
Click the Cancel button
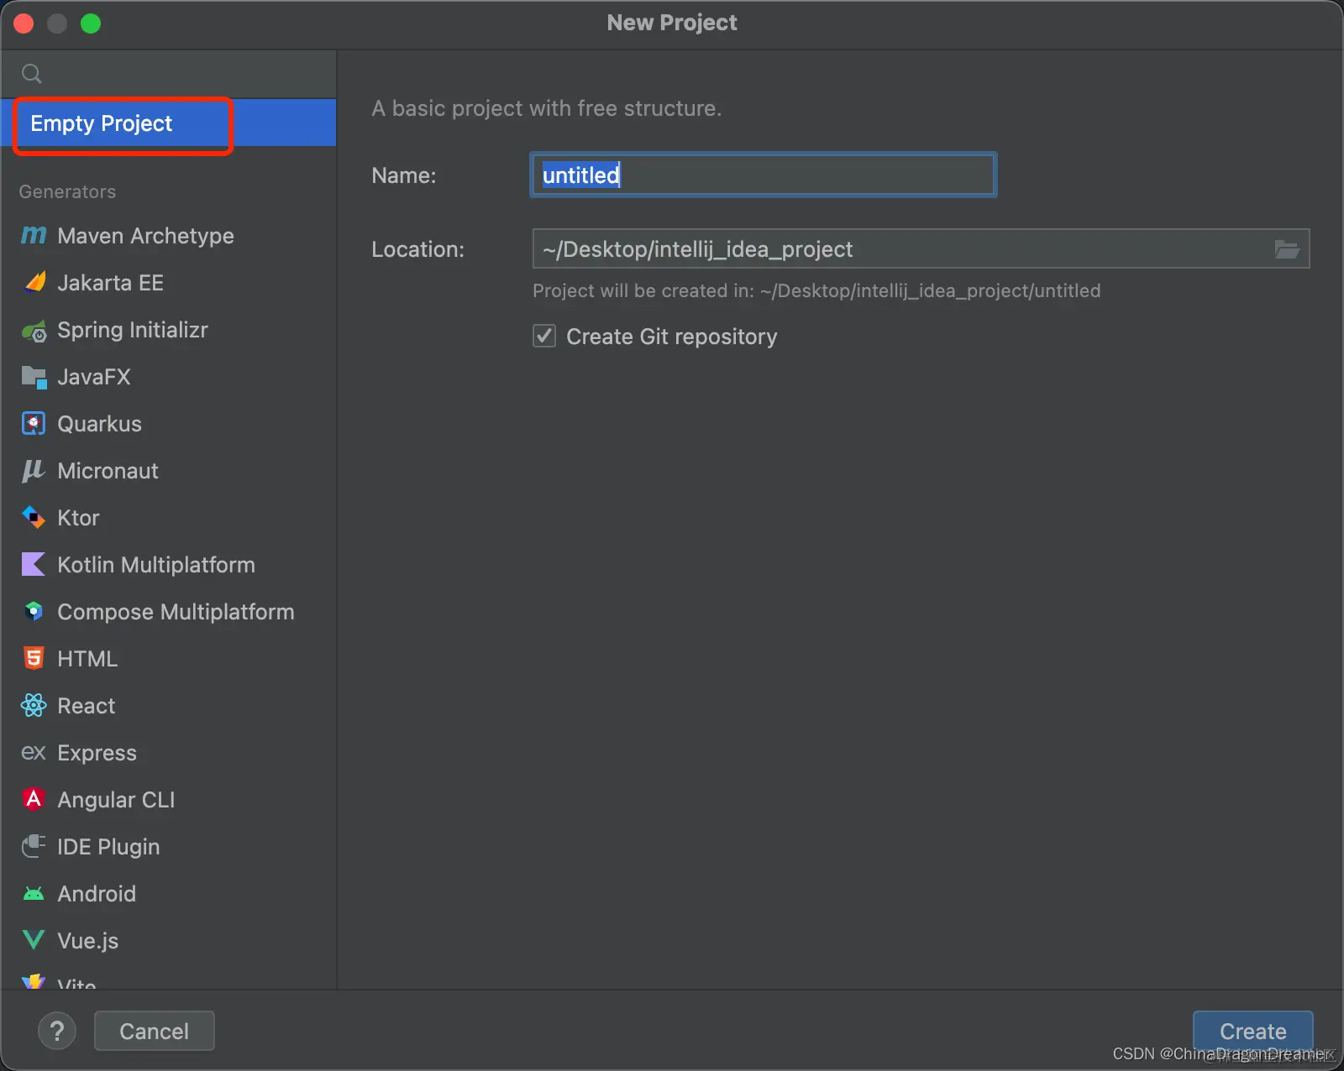[x=155, y=1031]
